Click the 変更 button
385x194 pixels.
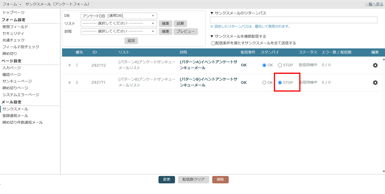(x=167, y=180)
